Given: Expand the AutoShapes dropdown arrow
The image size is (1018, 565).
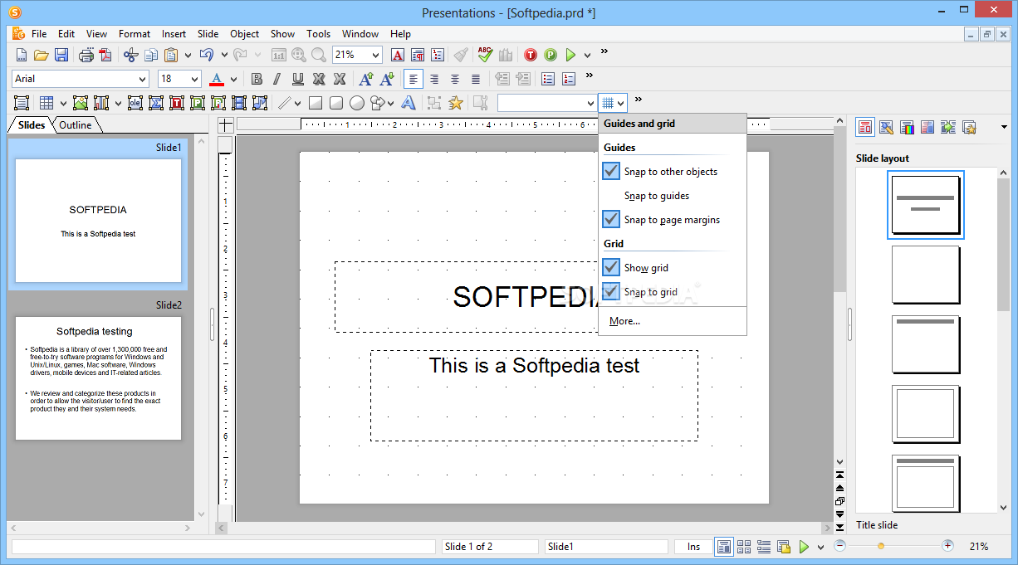Looking at the screenshot, I should [389, 103].
